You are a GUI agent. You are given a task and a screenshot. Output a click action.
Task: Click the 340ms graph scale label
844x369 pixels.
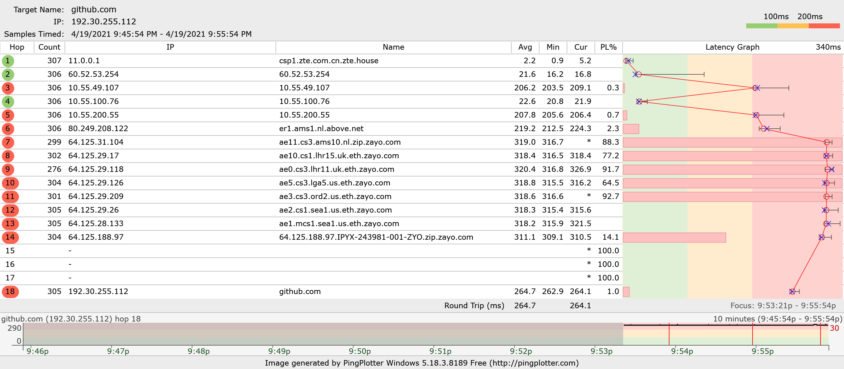coord(828,47)
